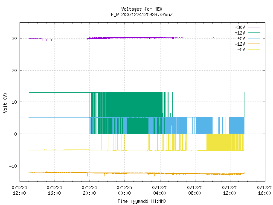The image size is (273, 205).
Task: Click the +5V legend label
Action: [x=241, y=38]
